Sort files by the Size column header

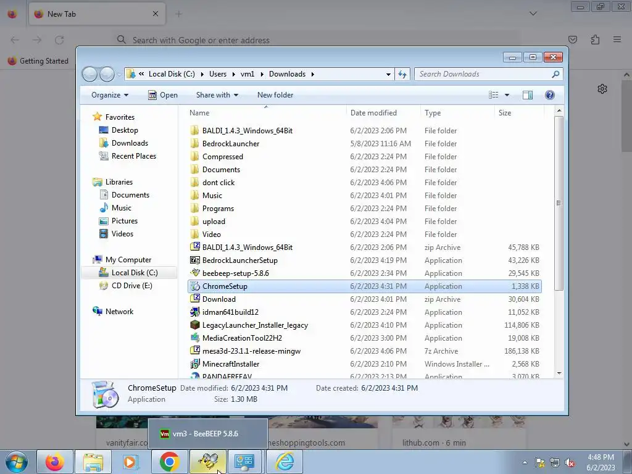[x=519, y=113]
